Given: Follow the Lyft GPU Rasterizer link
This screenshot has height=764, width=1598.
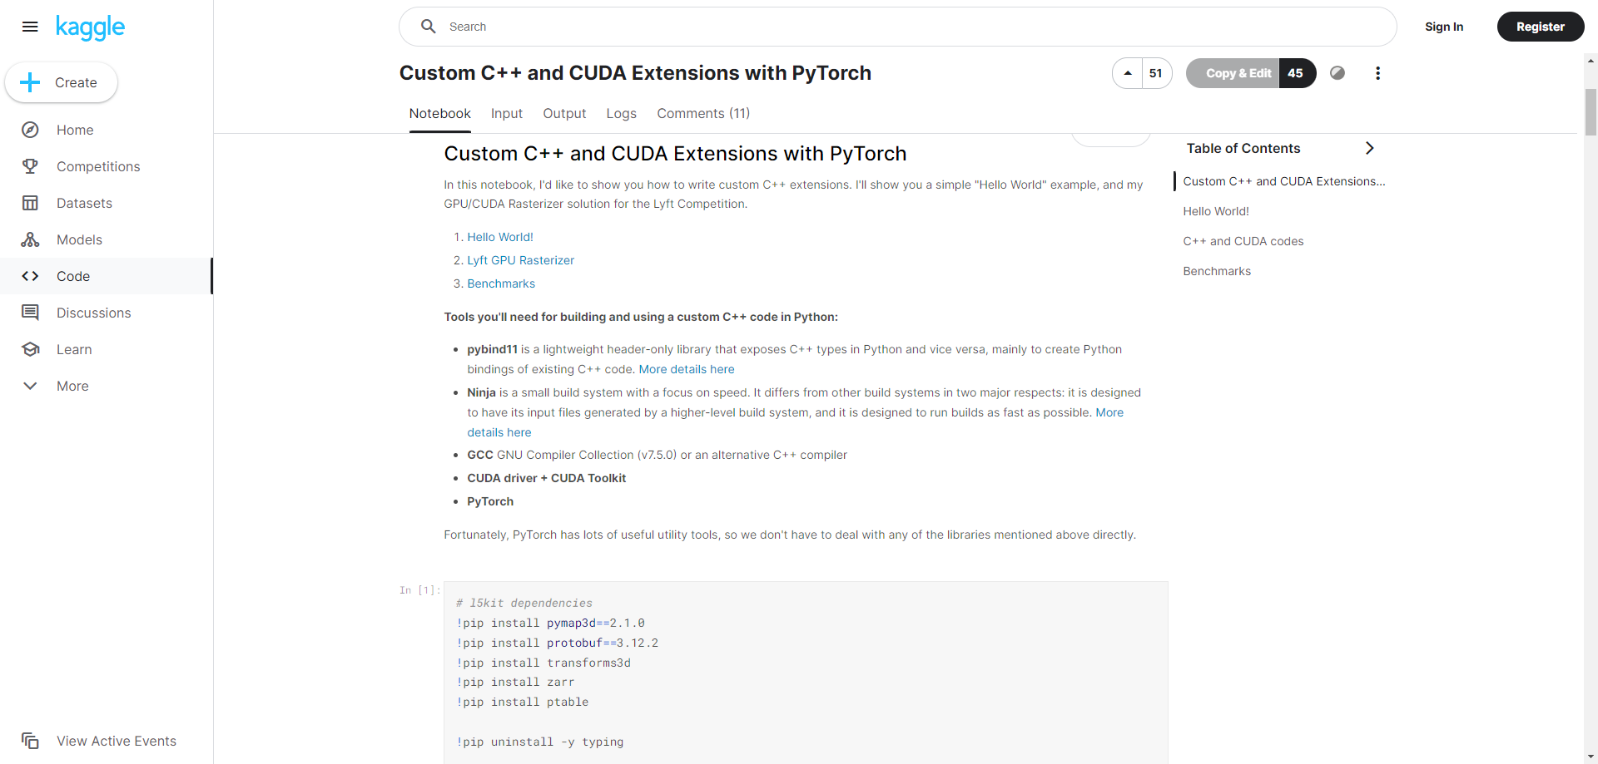Looking at the screenshot, I should [520, 260].
